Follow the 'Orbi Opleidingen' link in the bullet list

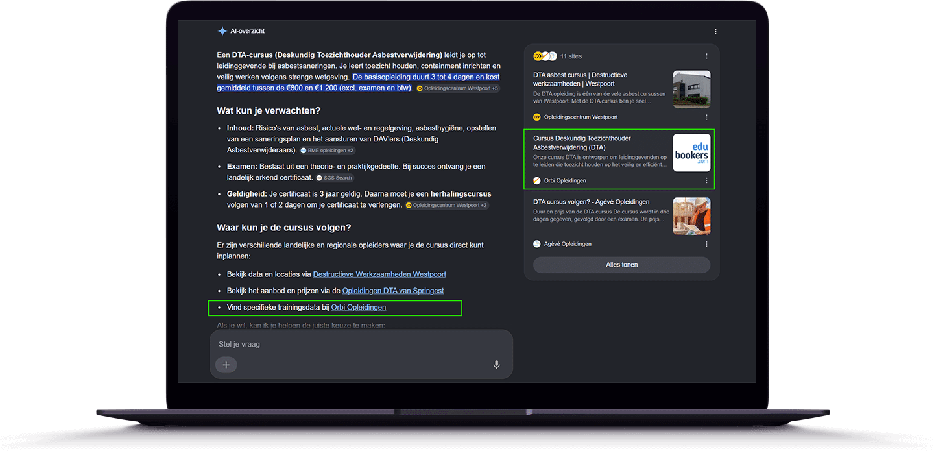pos(359,308)
